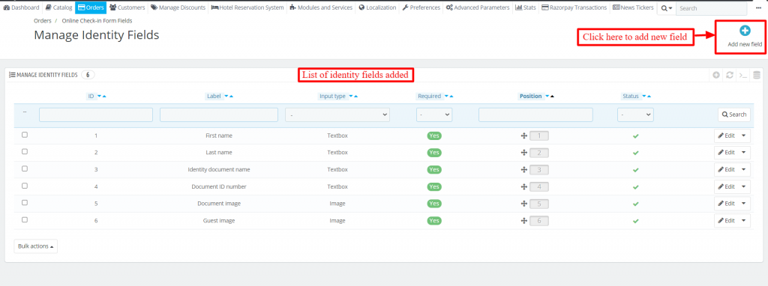The width and height of the screenshot is (768, 286).
Task: Click drag handle for Identity document name
Action: coord(523,170)
